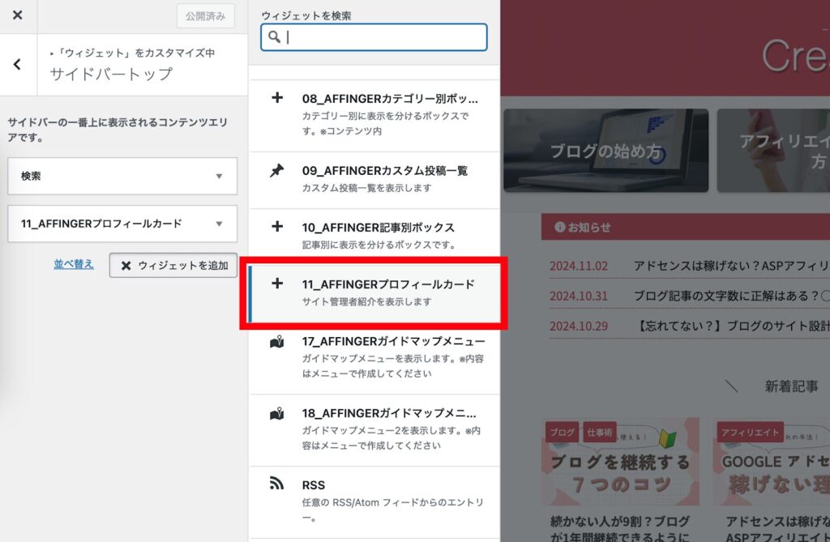Open the GOOGLE アドセンス post thumbnail
This screenshot has height=542, width=830.
click(x=772, y=462)
